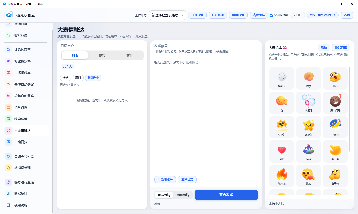Open 数据统计 bar chart icon

coord(8,194)
